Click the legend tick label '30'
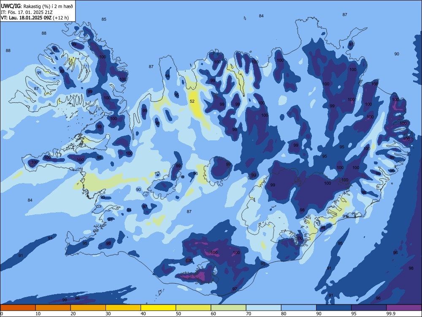Screen dimensions: 422x317 click(x=108, y=314)
